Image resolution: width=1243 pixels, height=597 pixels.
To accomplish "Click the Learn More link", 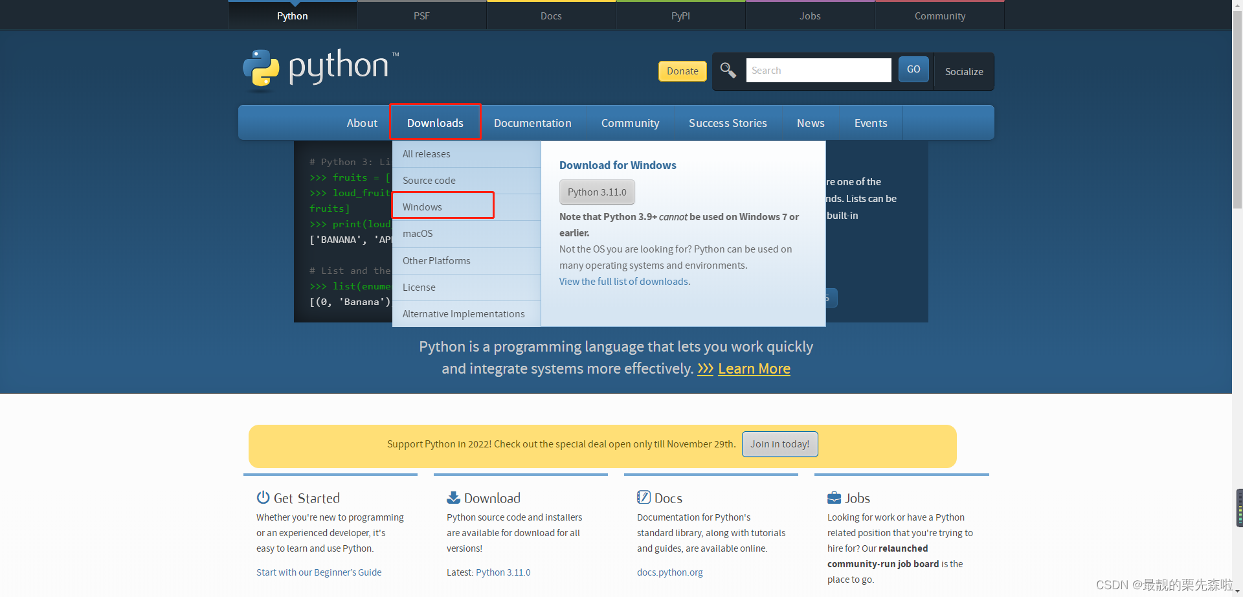I will coord(754,368).
